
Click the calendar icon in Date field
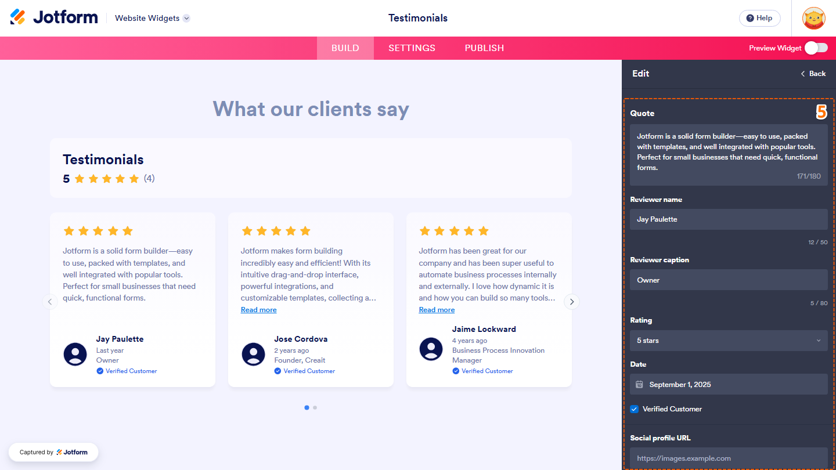coord(639,384)
